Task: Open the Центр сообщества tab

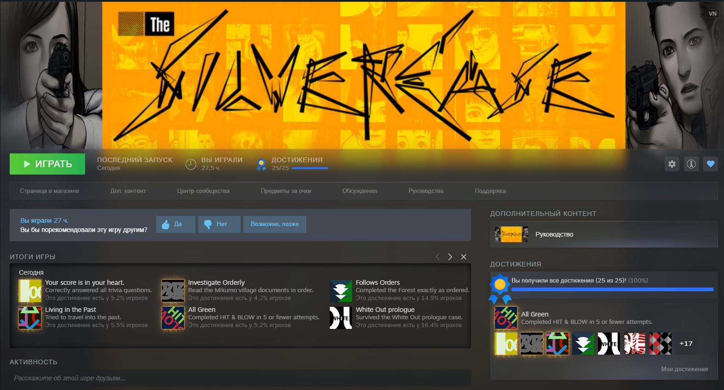Action: pos(203,191)
